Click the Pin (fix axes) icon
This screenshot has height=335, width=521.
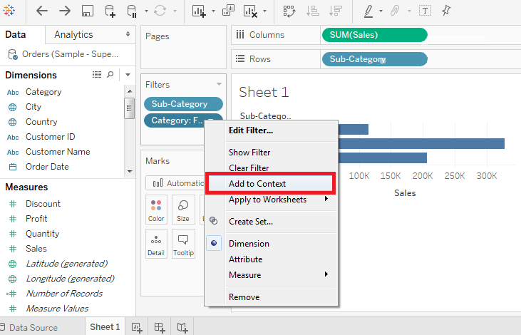446,11
